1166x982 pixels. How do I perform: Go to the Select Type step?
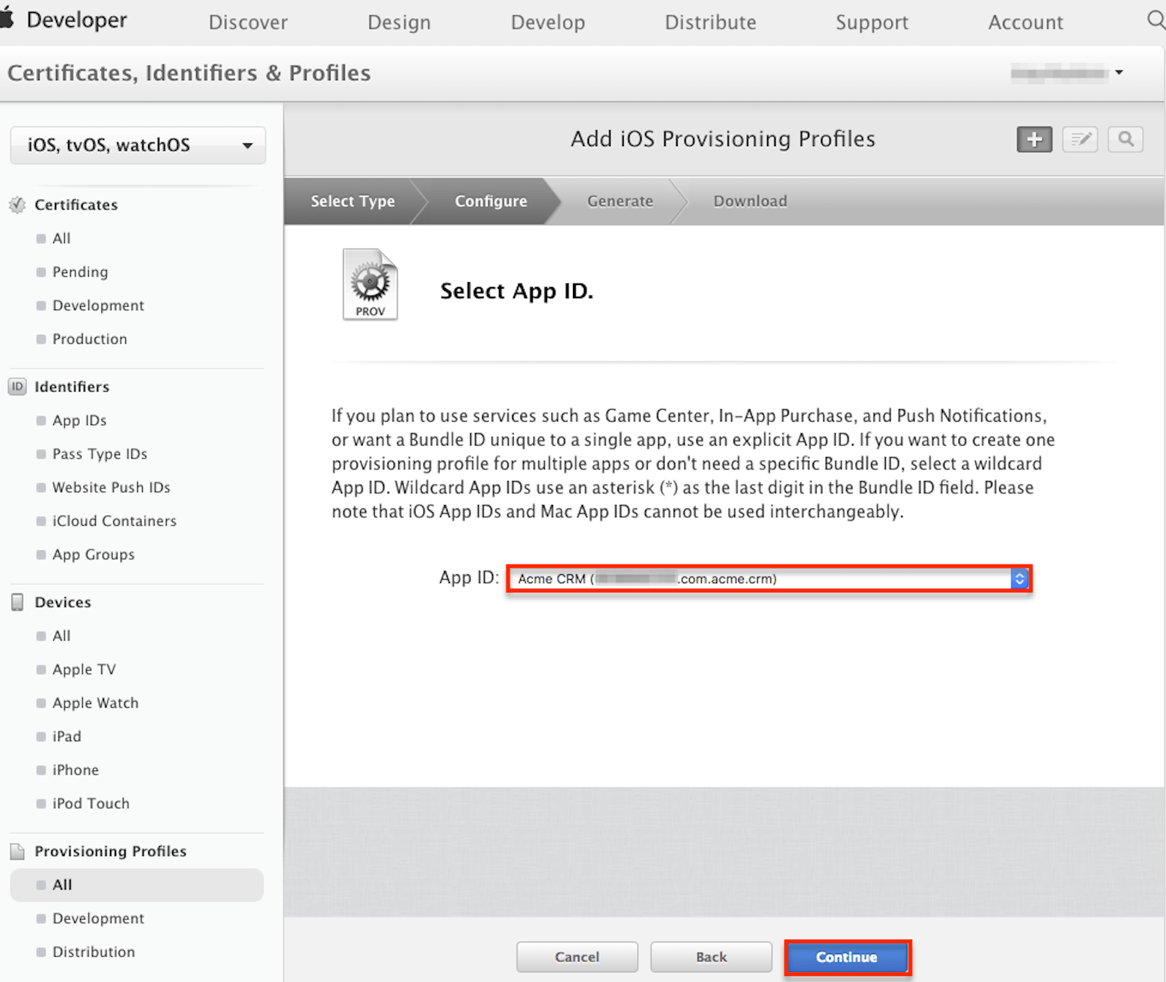tap(353, 201)
